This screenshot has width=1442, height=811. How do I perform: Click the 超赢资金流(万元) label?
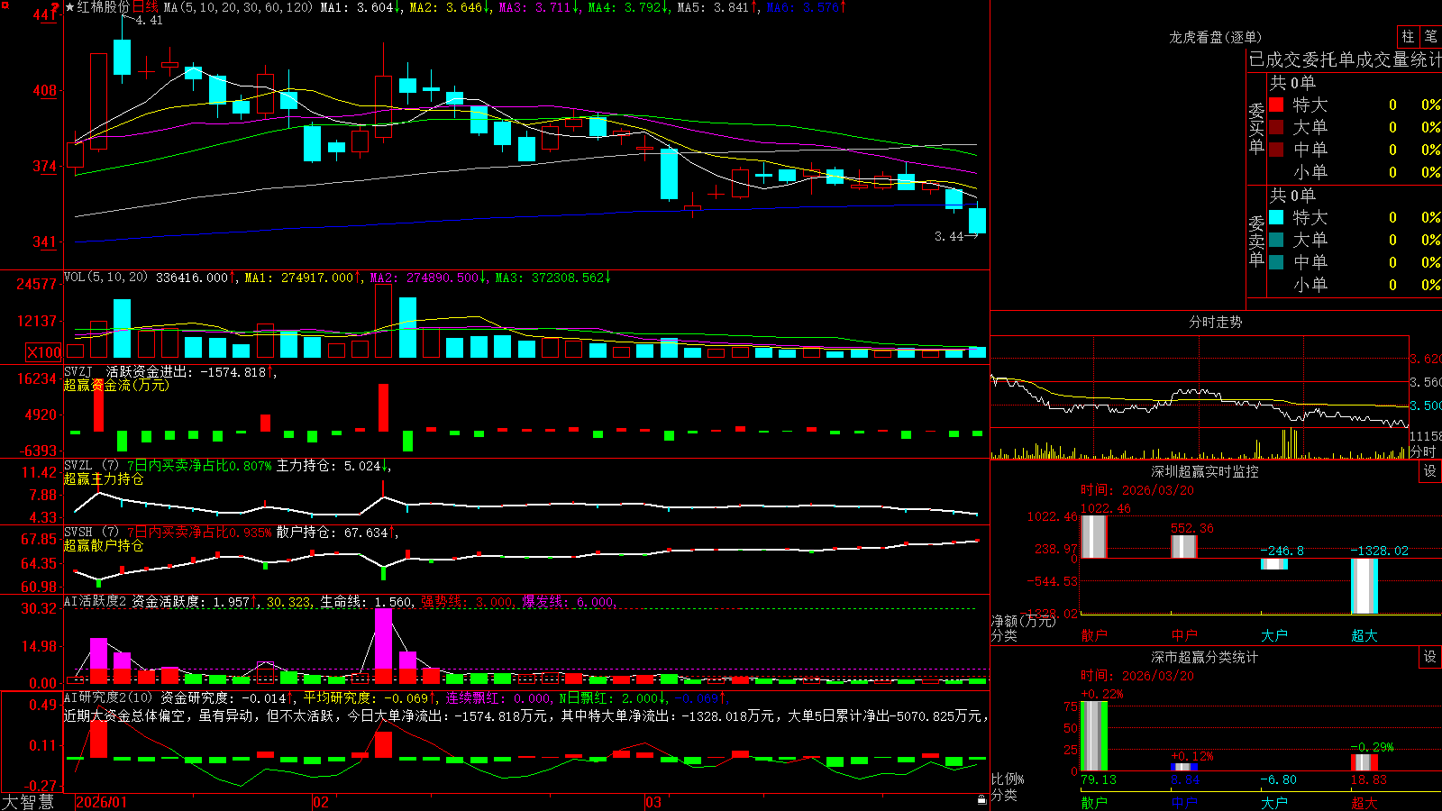coord(116,385)
